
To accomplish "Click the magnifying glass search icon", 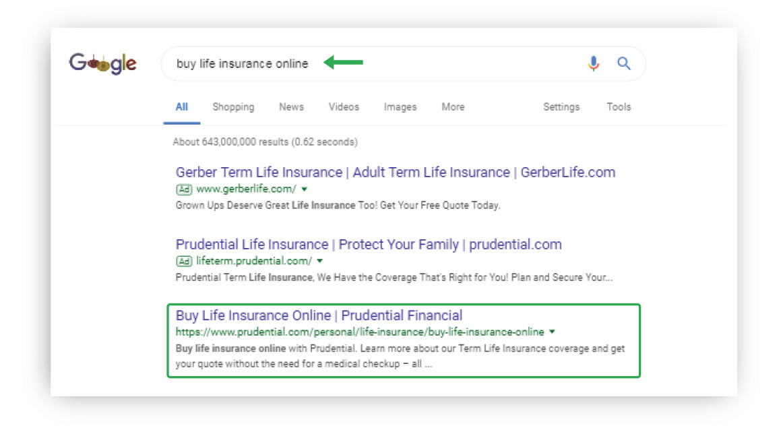I will (624, 63).
